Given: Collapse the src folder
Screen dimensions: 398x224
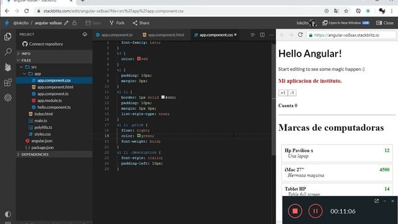Looking at the screenshot, I should pyautogui.click(x=54, y=67).
